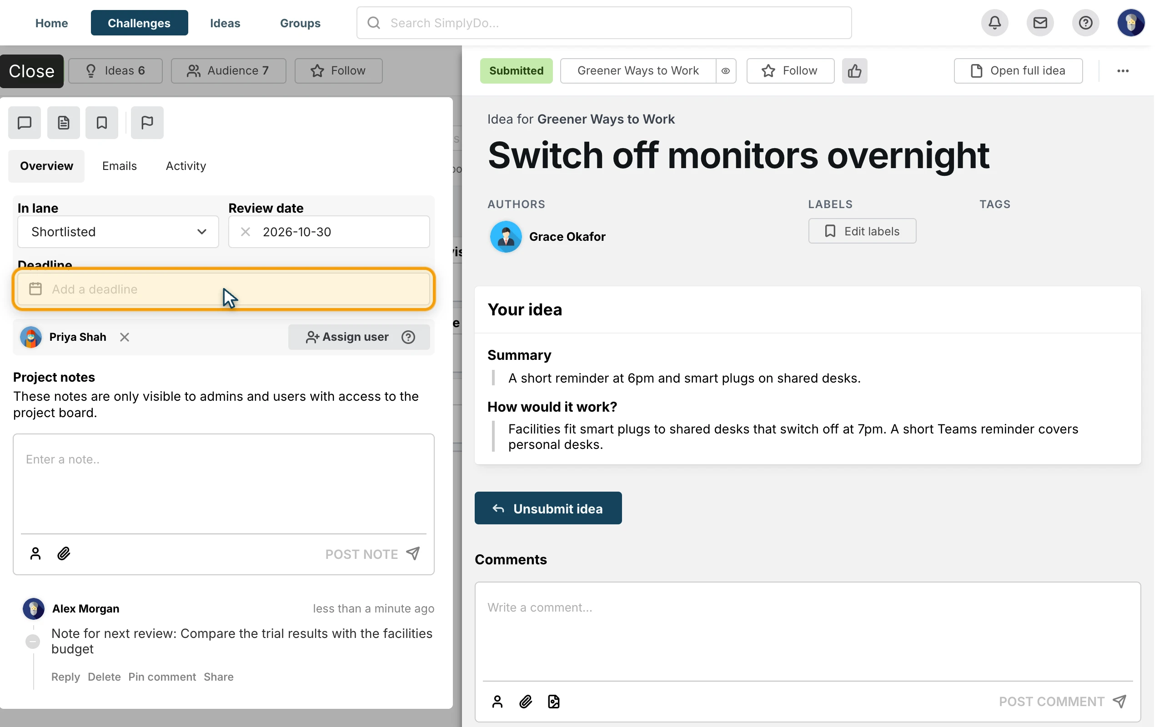Open the mail inbox icon
Image resolution: width=1164 pixels, height=727 pixels.
point(1040,23)
